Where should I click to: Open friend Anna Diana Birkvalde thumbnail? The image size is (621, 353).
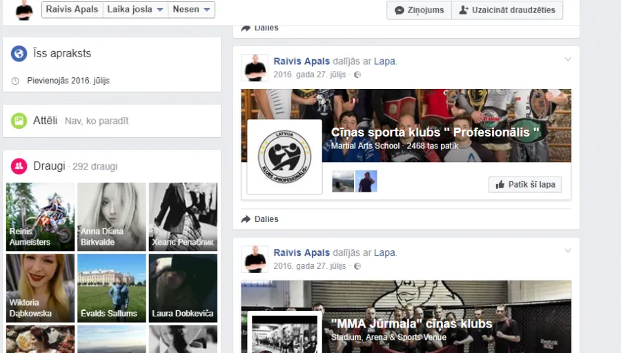pos(112,217)
